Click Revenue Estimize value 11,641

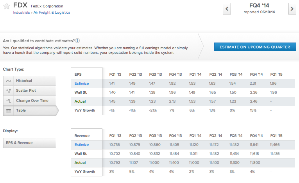(254, 145)
